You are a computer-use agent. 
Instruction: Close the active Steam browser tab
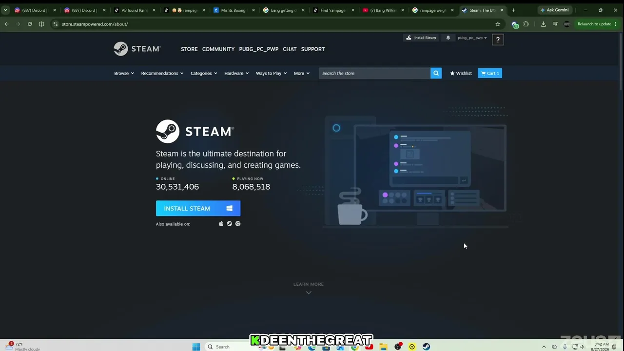click(502, 10)
